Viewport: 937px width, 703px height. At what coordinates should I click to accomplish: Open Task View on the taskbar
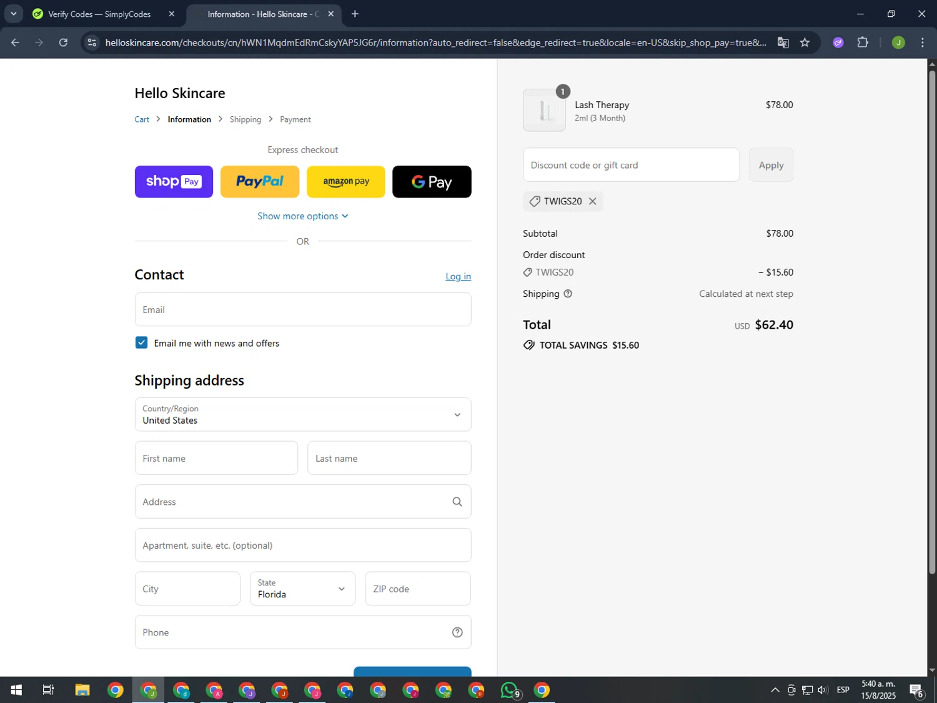point(48,690)
